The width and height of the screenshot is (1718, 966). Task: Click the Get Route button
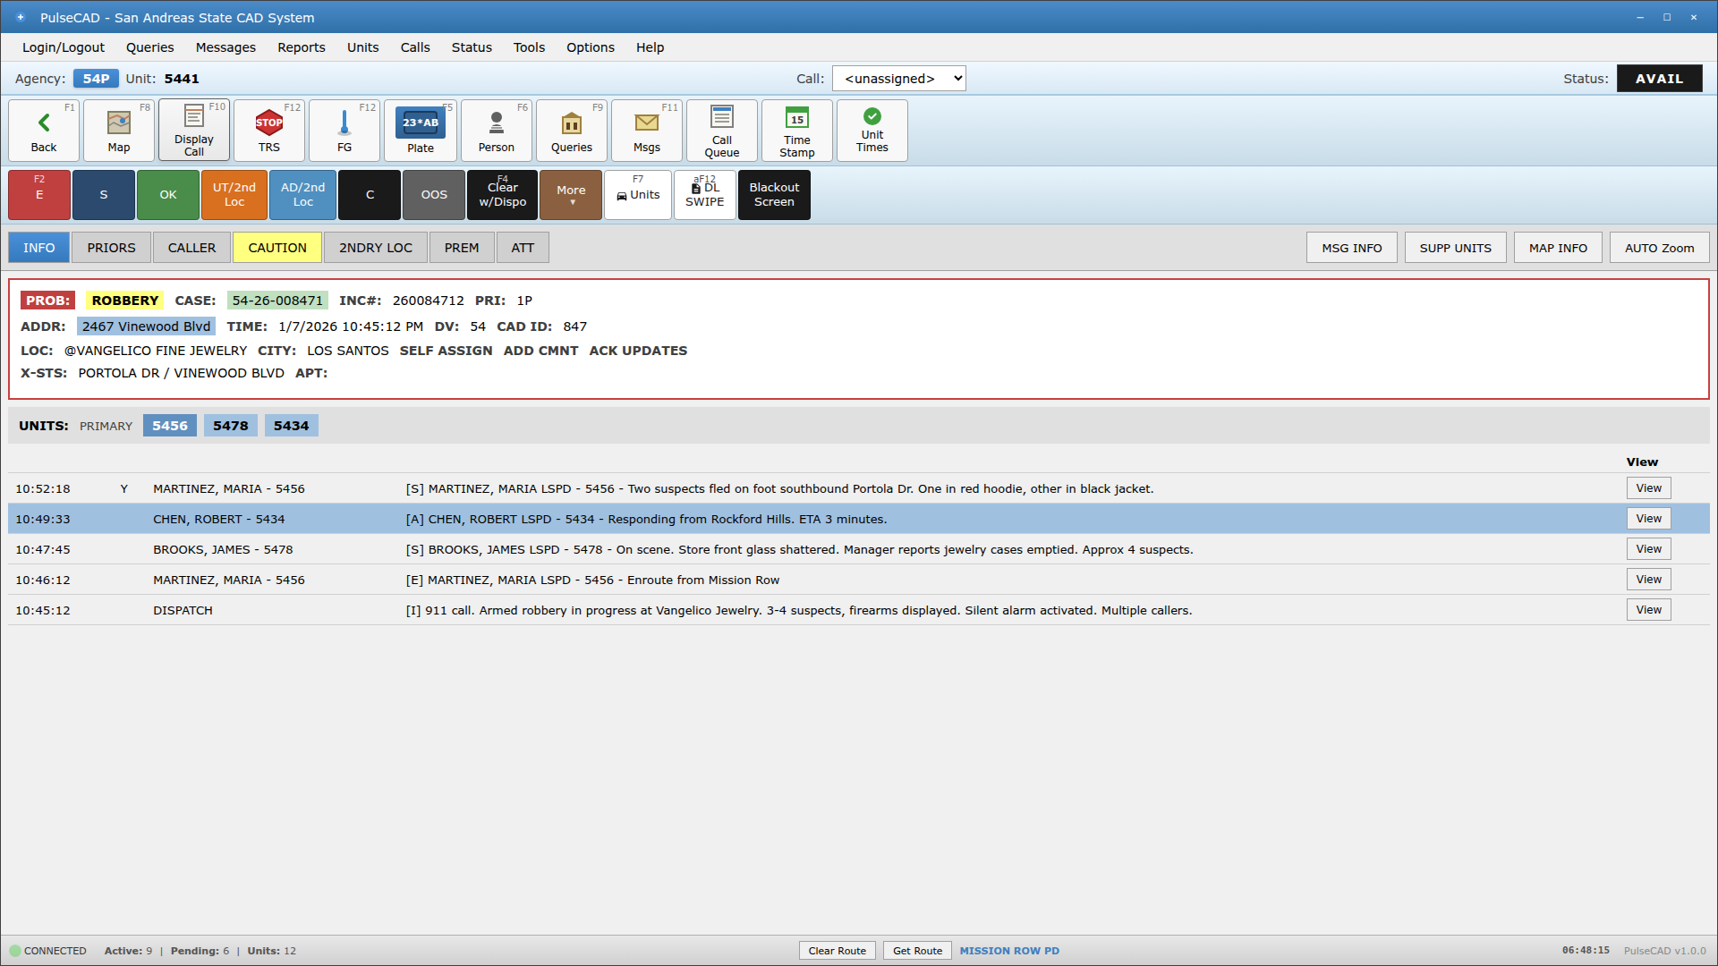[916, 950]
